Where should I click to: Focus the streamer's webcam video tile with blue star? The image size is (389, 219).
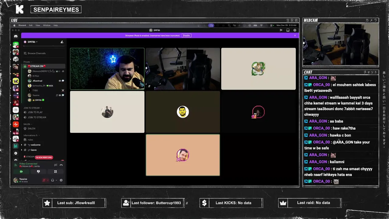(x=107, y=69)
